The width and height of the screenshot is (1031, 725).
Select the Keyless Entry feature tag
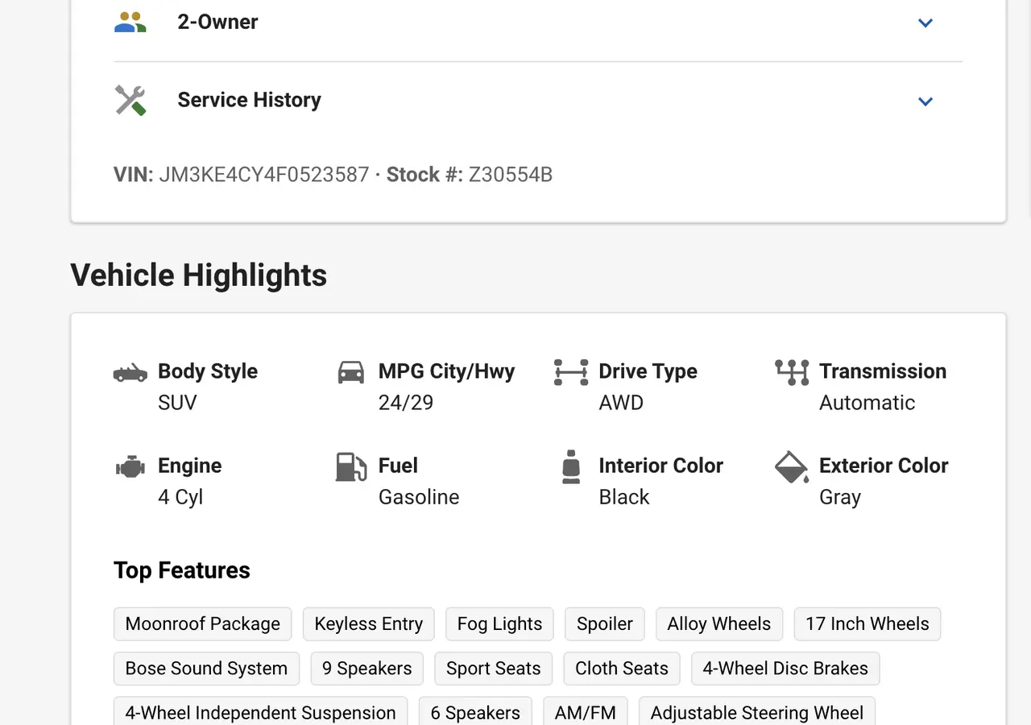(x=368, y=624)
